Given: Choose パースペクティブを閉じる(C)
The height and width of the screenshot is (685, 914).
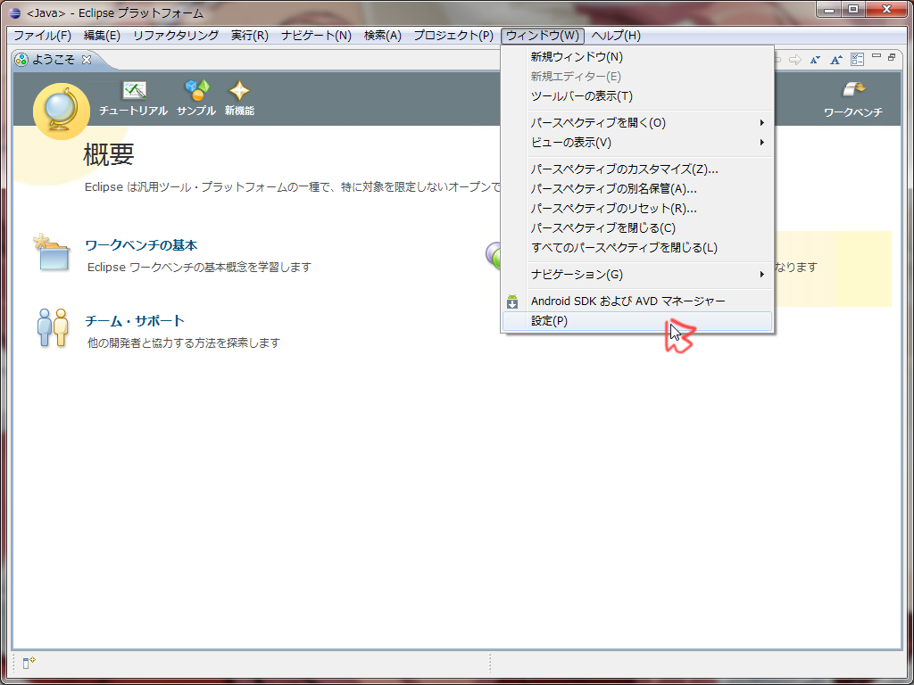Looking at the screenshot, I should point(637,228).
